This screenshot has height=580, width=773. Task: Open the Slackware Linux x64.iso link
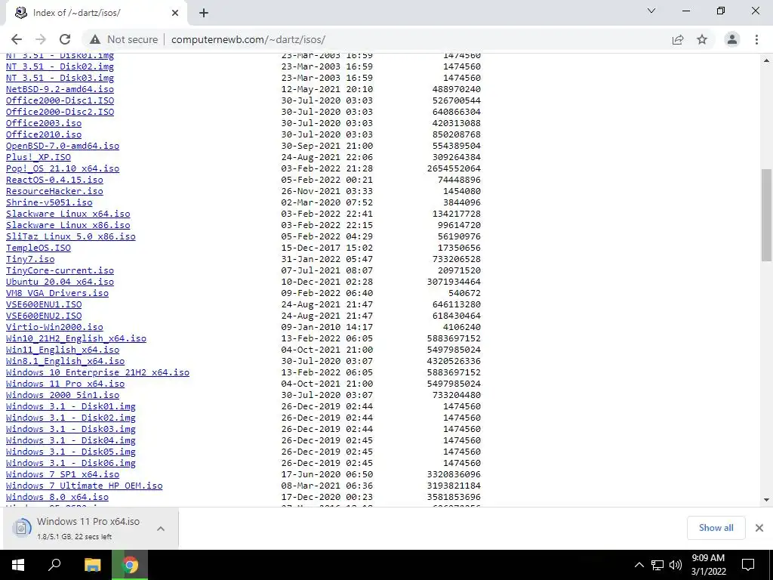[68, 214]
